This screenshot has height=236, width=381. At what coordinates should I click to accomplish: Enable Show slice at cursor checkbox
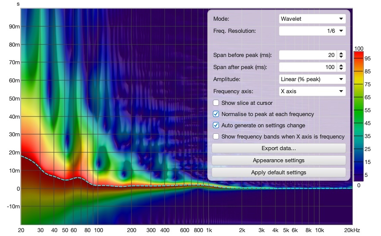click(x=216, y=103)
